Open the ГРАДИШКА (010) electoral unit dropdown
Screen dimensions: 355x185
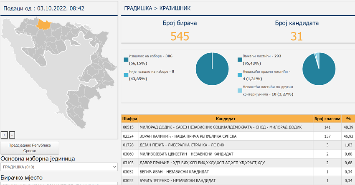point(59,167)
